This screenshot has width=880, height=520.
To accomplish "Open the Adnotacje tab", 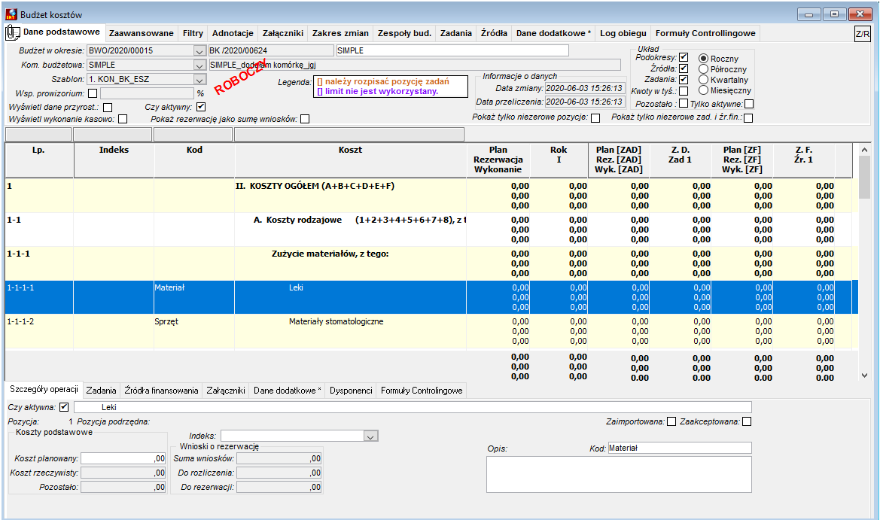I will (233, 33).
